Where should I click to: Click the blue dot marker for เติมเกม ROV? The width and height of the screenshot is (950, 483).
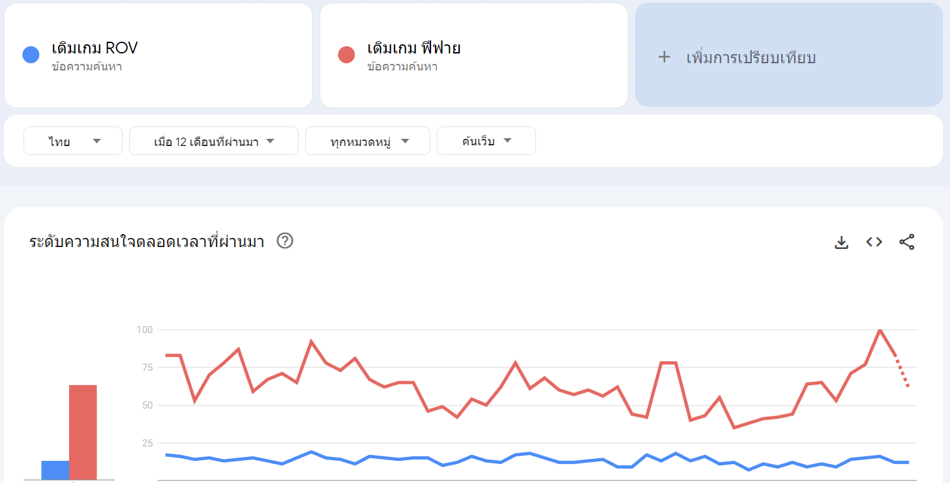pyautogui.click(x=30, y=54)
